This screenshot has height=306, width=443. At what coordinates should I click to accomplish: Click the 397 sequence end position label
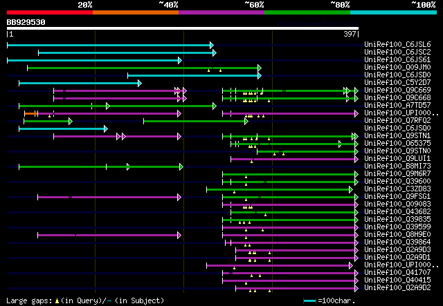click(x=350, y=34)
